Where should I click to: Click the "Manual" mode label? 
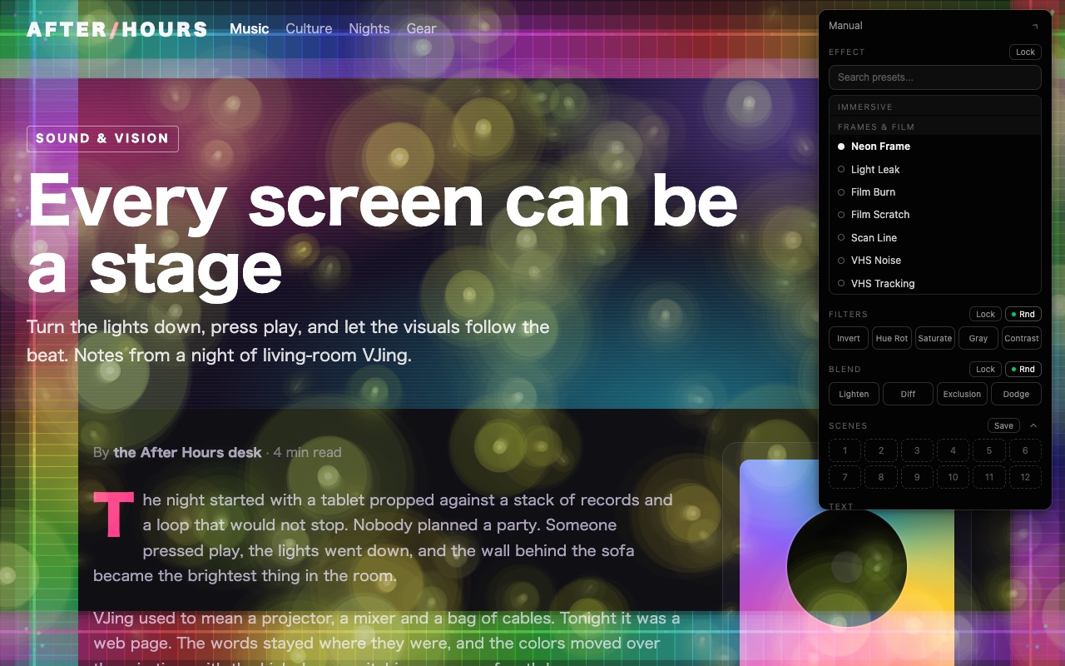pyautogui.click(x=845, y=26)
